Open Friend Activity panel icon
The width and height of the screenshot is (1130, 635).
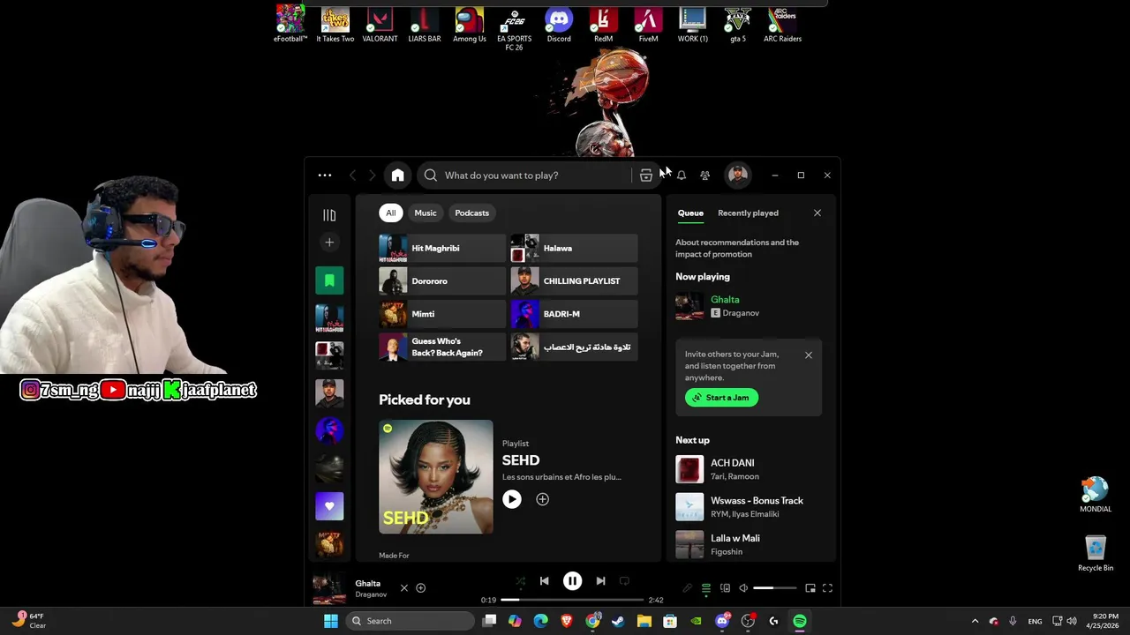704,176
